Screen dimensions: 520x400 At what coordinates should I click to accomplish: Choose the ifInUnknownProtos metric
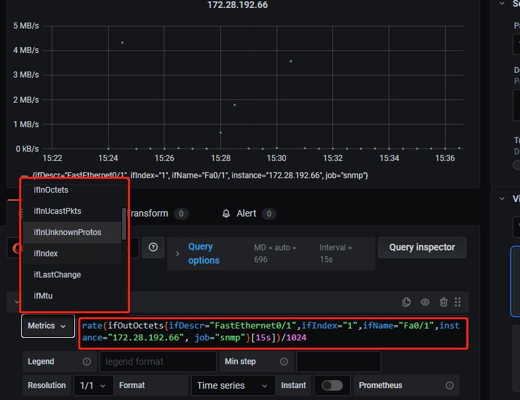click(x=72, y=232)
